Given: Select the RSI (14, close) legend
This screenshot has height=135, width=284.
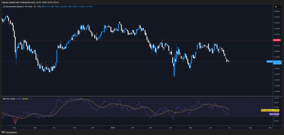Looking at the screenshot, I should (x=8, y=99).
